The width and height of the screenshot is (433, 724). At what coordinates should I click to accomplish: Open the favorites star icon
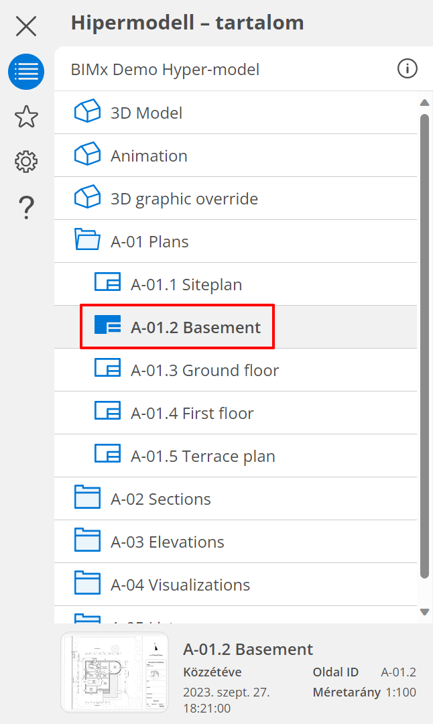click(26, 117)
